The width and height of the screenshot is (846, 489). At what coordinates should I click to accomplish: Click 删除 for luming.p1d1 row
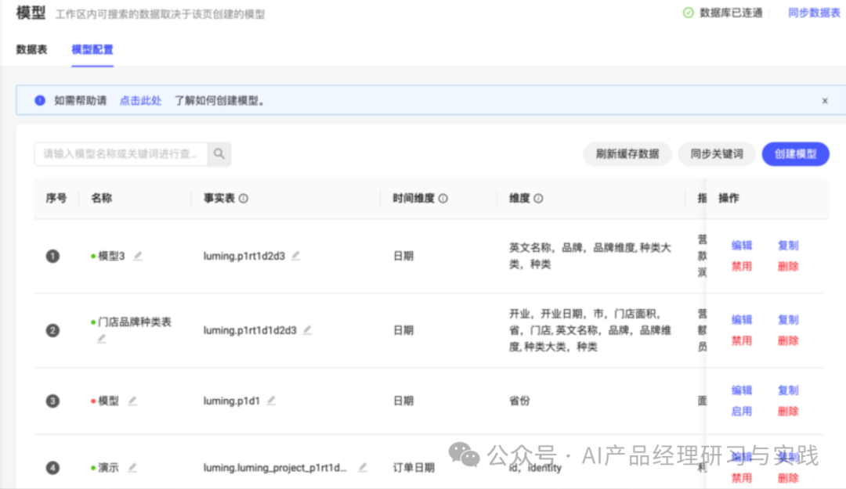pos(788,412)
